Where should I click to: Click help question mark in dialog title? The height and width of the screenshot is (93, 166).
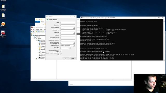tap(71, 17)
